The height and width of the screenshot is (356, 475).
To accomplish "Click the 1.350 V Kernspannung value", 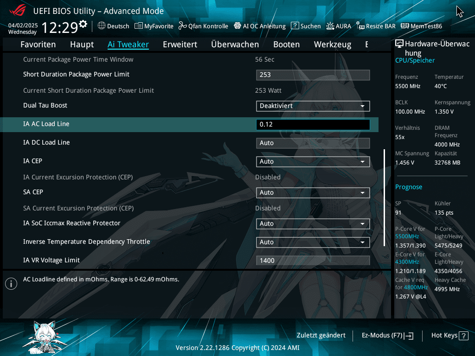I will point(444,112).
